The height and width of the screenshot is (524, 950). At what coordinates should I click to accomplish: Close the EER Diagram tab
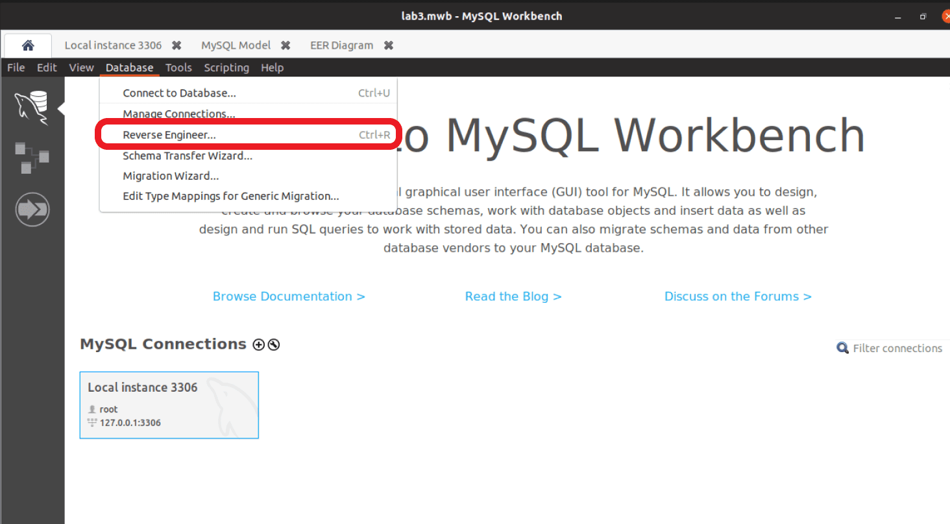[389, 45]
